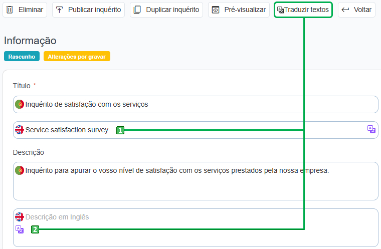The width and height of the screenshot is (381, 249).
Task: Click the Rascunho status badge
Action: [x=22, y=57]
